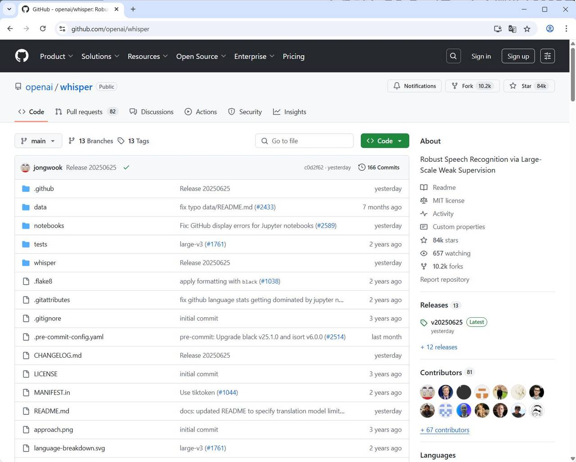Expand the Open Source menu in header
576x462 pixels.
click(201, 56)
